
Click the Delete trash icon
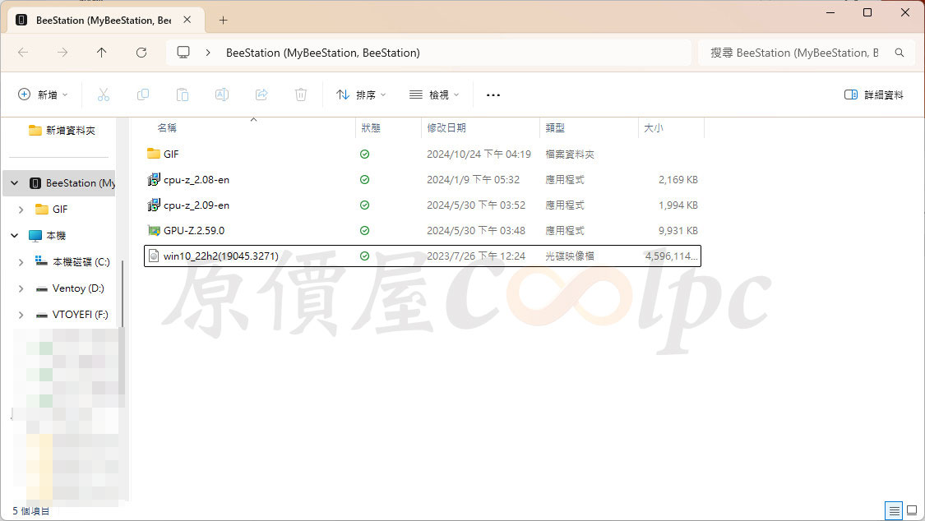coord(301,95)
